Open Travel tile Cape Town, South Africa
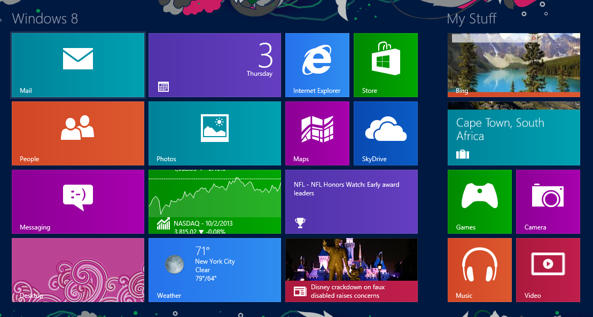 [514, 133]
